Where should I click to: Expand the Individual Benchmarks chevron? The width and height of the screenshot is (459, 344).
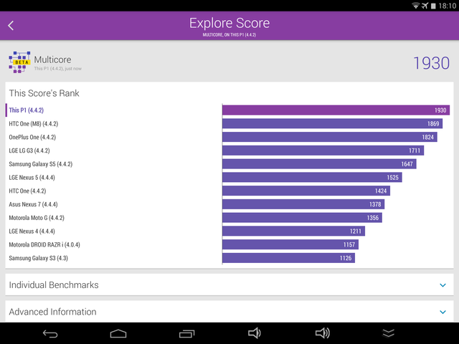click(x=443, y=285)
